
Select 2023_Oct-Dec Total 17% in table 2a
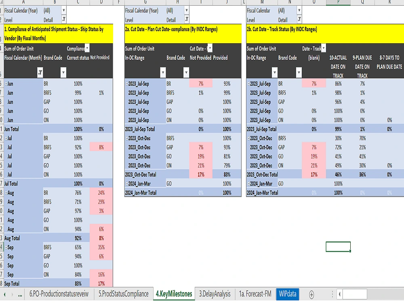[x=201, y=175]
